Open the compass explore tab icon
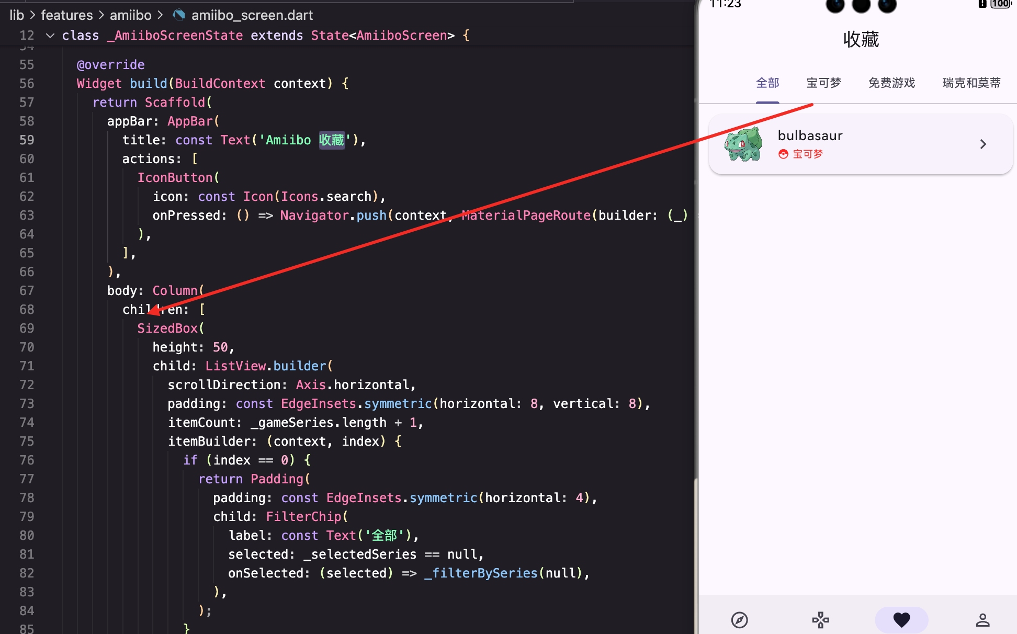 (739, 620)
